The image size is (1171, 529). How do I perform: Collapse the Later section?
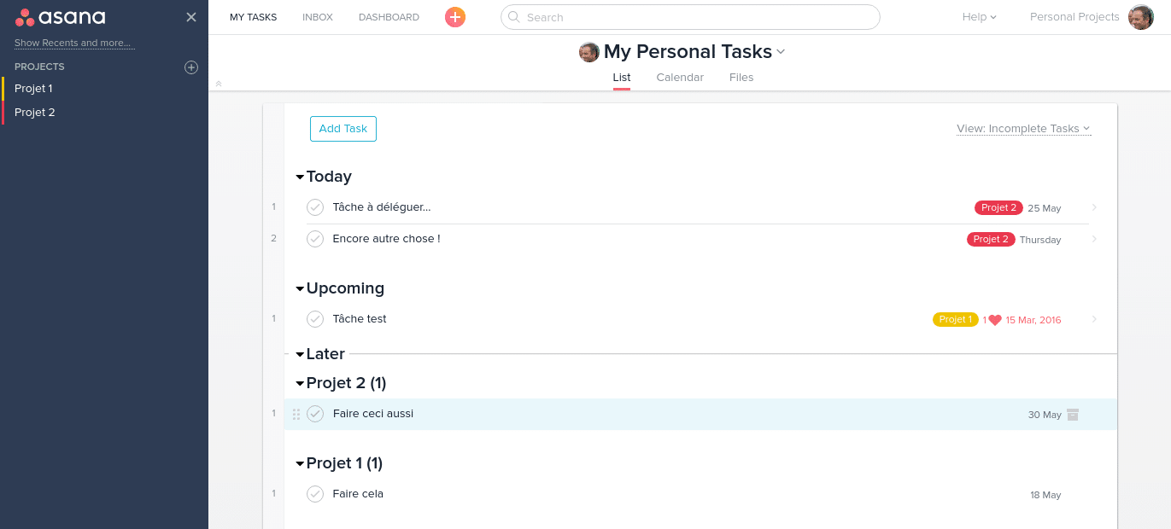[x=300, y=355]
